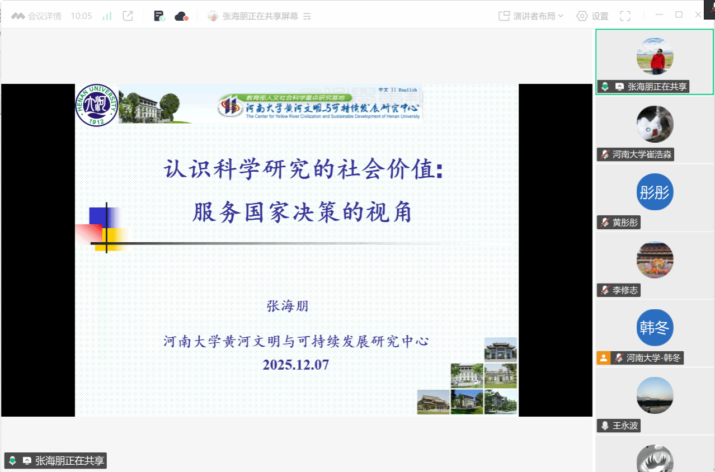This screenshot has width=715, height=472.
Task: Open 设置 settings with gear icon
Action: pyautogui.click(x=592, y=16)
